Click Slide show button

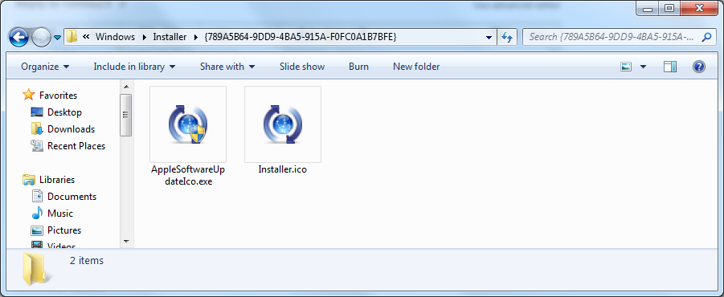(x=302, y=67)
